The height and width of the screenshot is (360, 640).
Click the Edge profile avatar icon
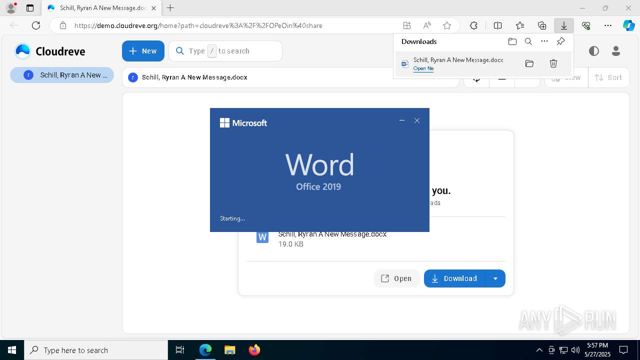pyautogui.click(x=10, y=8)
